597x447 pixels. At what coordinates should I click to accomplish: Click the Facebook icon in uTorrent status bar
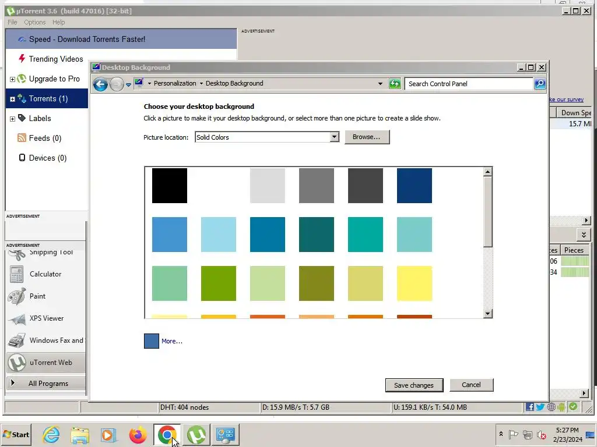[529, 407]
